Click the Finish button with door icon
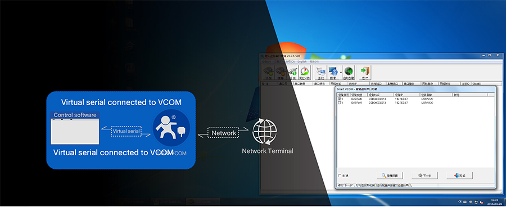506x207 pixels. tap(459, 175)
